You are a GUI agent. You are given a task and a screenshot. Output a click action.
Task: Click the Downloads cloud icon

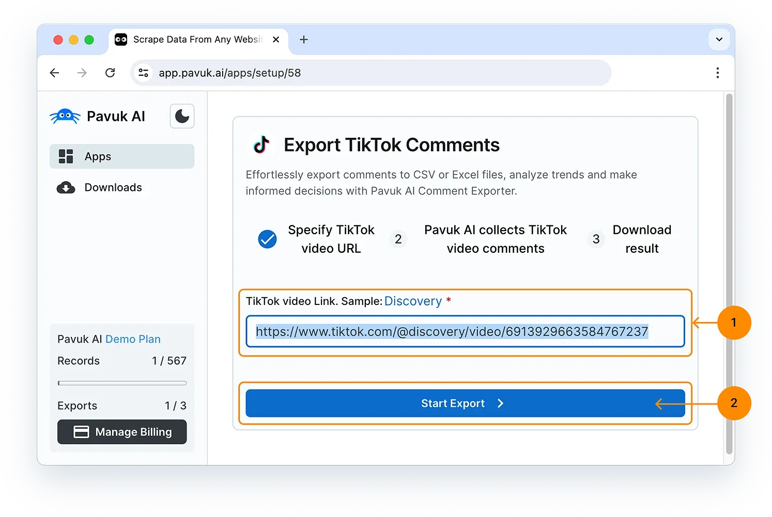[66, 187]
